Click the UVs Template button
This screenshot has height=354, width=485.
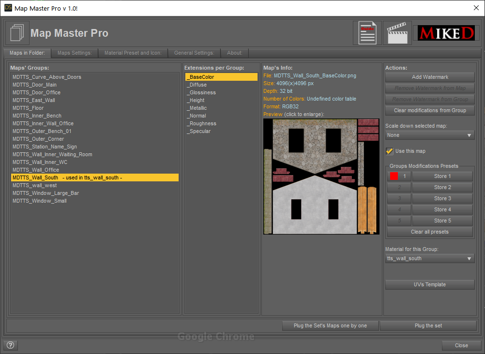pyautogui.click(x=430, y=284)
